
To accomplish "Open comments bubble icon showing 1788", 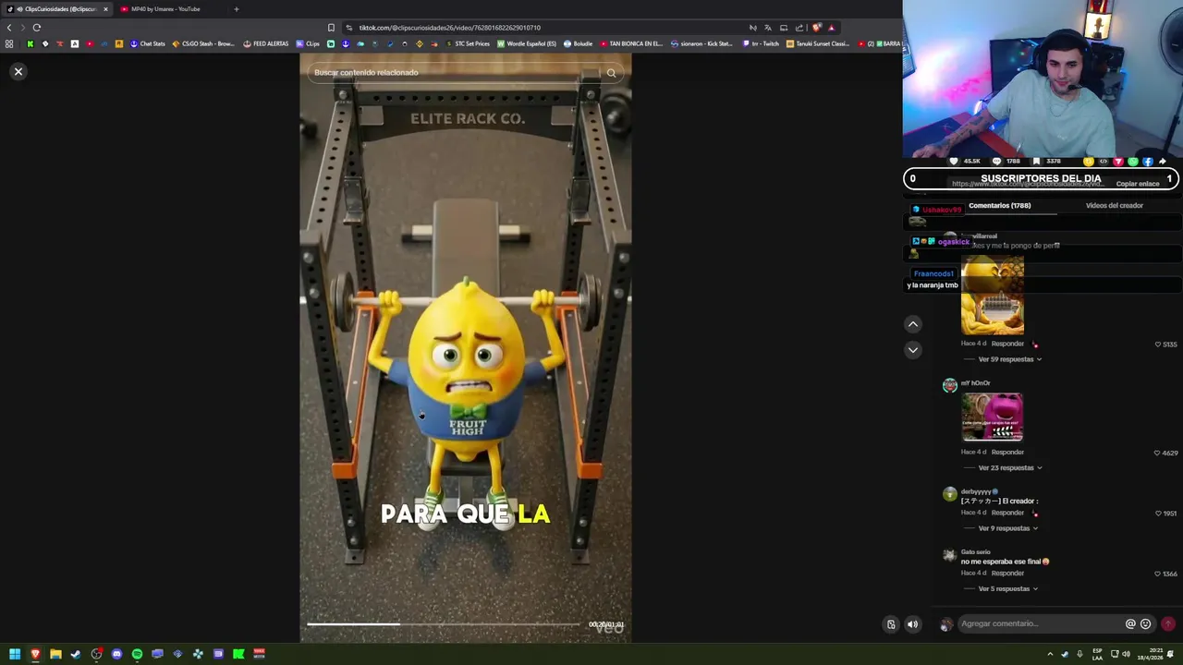I will (x=997, y=161).
